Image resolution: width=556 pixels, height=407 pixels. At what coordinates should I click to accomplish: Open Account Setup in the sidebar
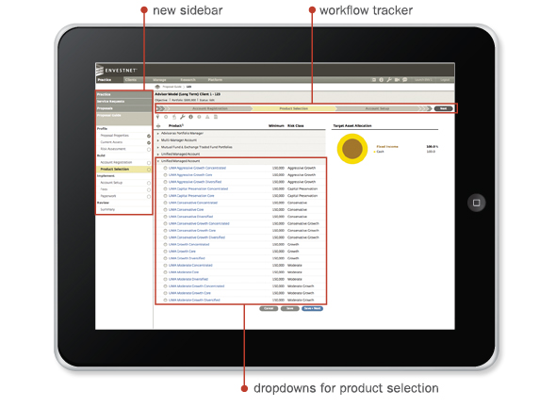pos(111,183)
